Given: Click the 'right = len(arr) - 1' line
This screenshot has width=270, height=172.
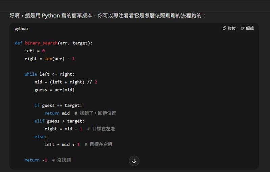Looking at the screenshot, I should 50,58.
